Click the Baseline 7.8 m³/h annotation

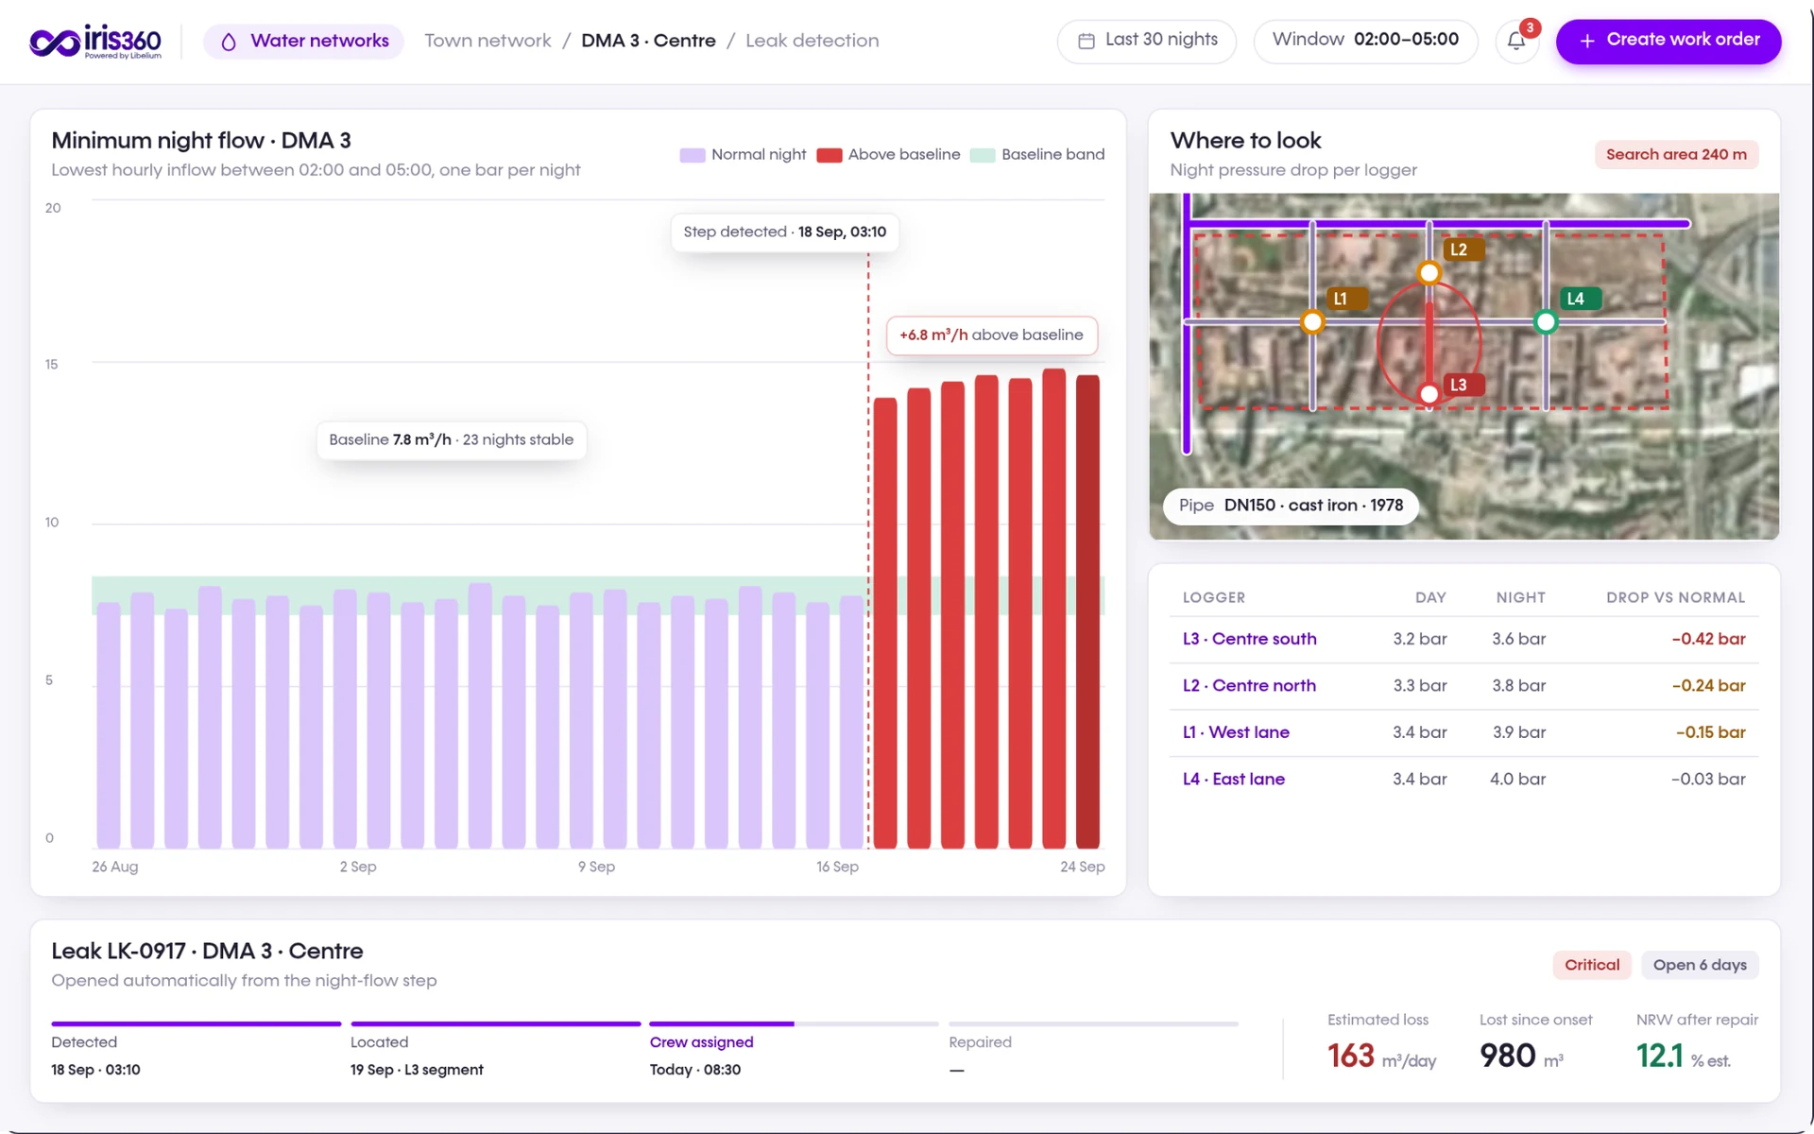tap(451, 440)
